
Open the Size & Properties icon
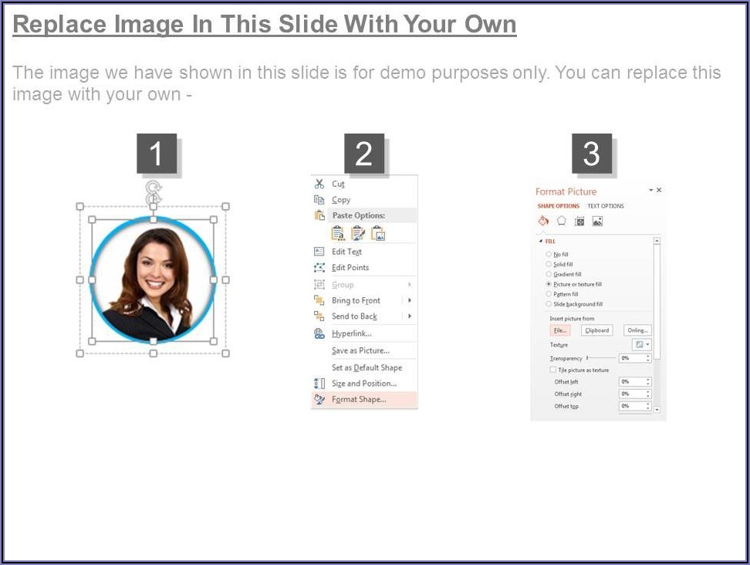coord(579,221)
